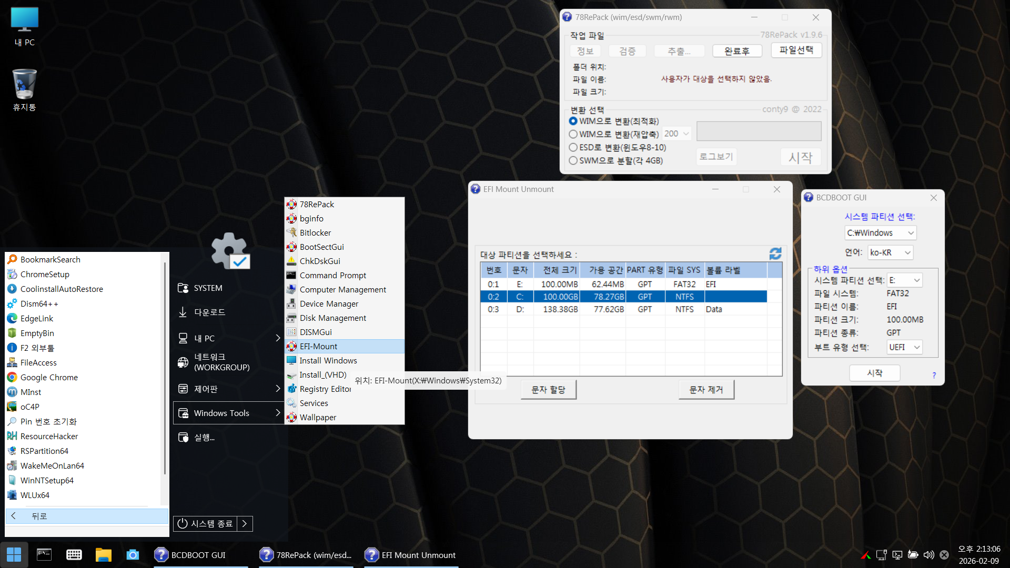Screen dimensions: 1010x568
Task: Click the 문자 할당 button
Action: point(548,390)
